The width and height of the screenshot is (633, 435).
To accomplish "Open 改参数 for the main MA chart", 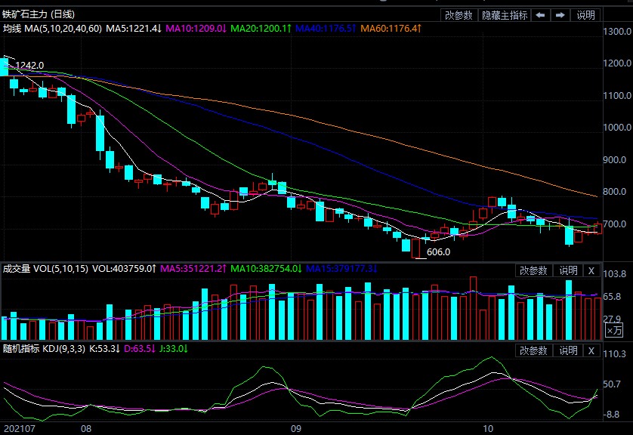I will (x=459, y=15).
